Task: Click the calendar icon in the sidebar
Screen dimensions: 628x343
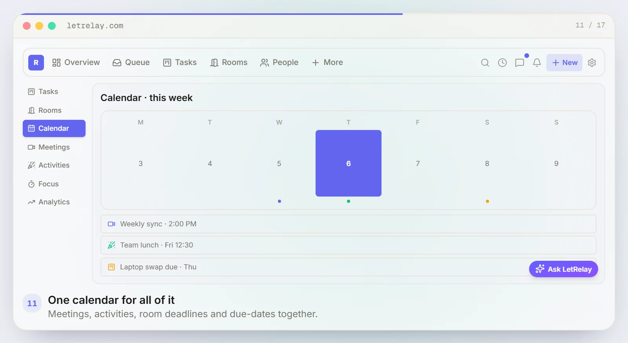Action: [31, 128]
